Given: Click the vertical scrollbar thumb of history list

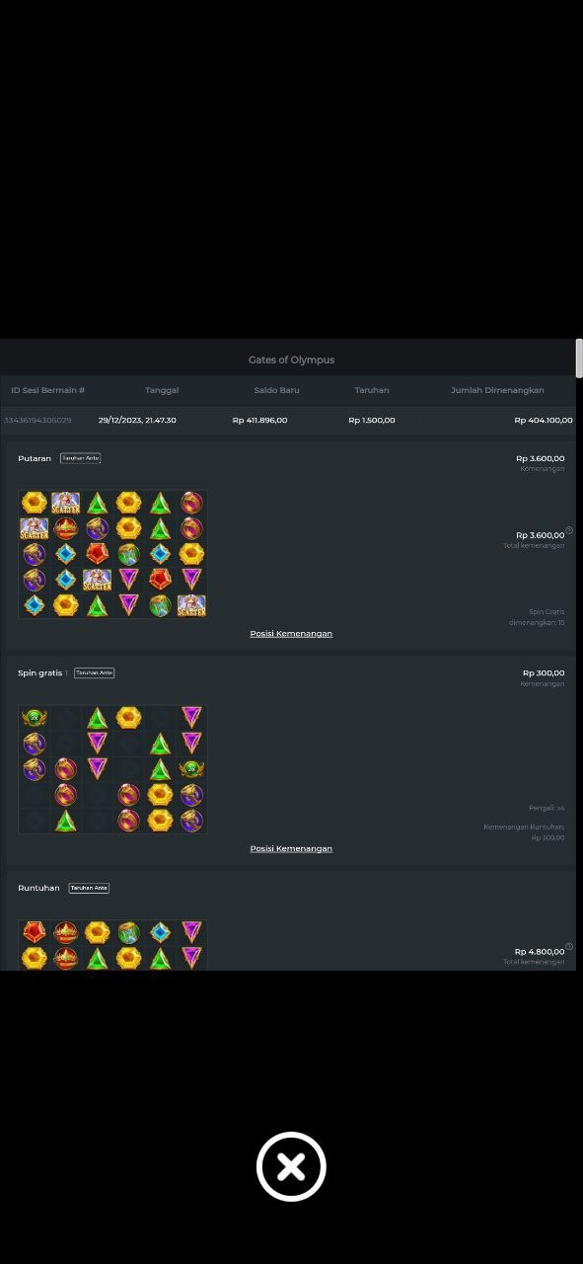Looking at the screenshot, I should 579,357.
